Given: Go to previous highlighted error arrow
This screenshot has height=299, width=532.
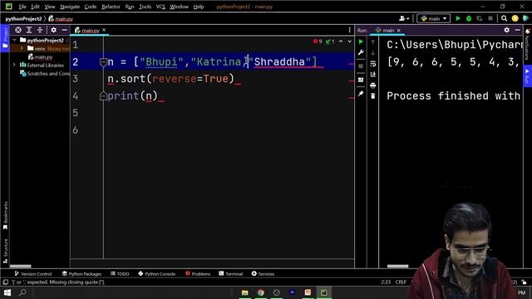Looking at the screenshot, I should click(341, 42).
